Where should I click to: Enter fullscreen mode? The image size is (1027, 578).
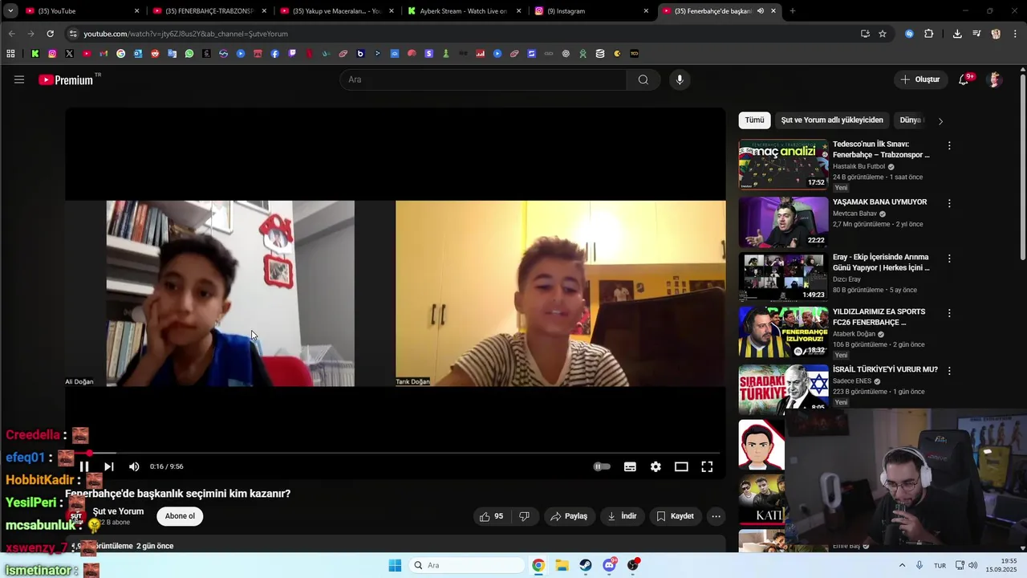click(x=707, y=466)
